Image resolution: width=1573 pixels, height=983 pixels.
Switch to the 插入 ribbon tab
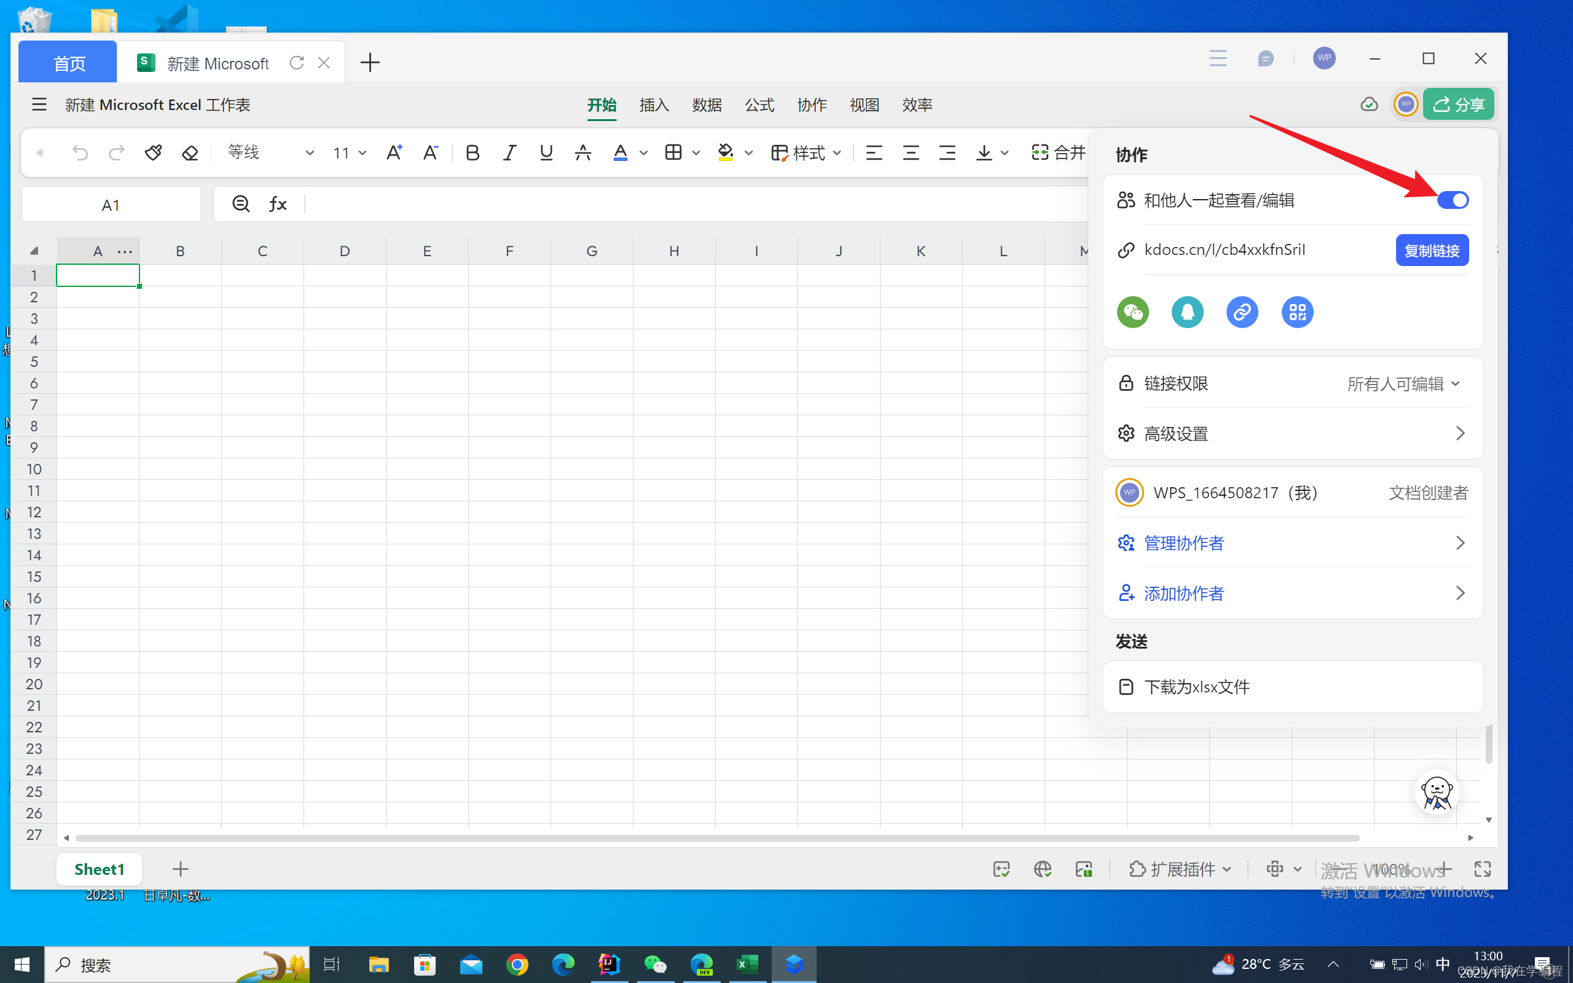point(654,104)
